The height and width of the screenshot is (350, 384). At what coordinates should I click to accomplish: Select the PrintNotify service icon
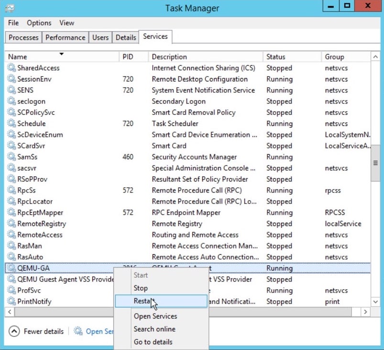tap(11, 302)
